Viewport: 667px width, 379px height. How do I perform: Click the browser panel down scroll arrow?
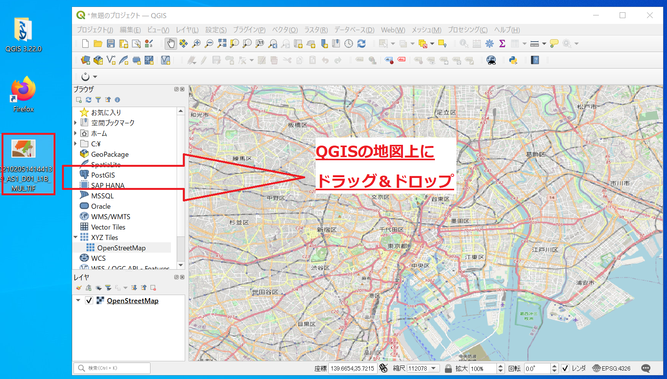(181, 265)
